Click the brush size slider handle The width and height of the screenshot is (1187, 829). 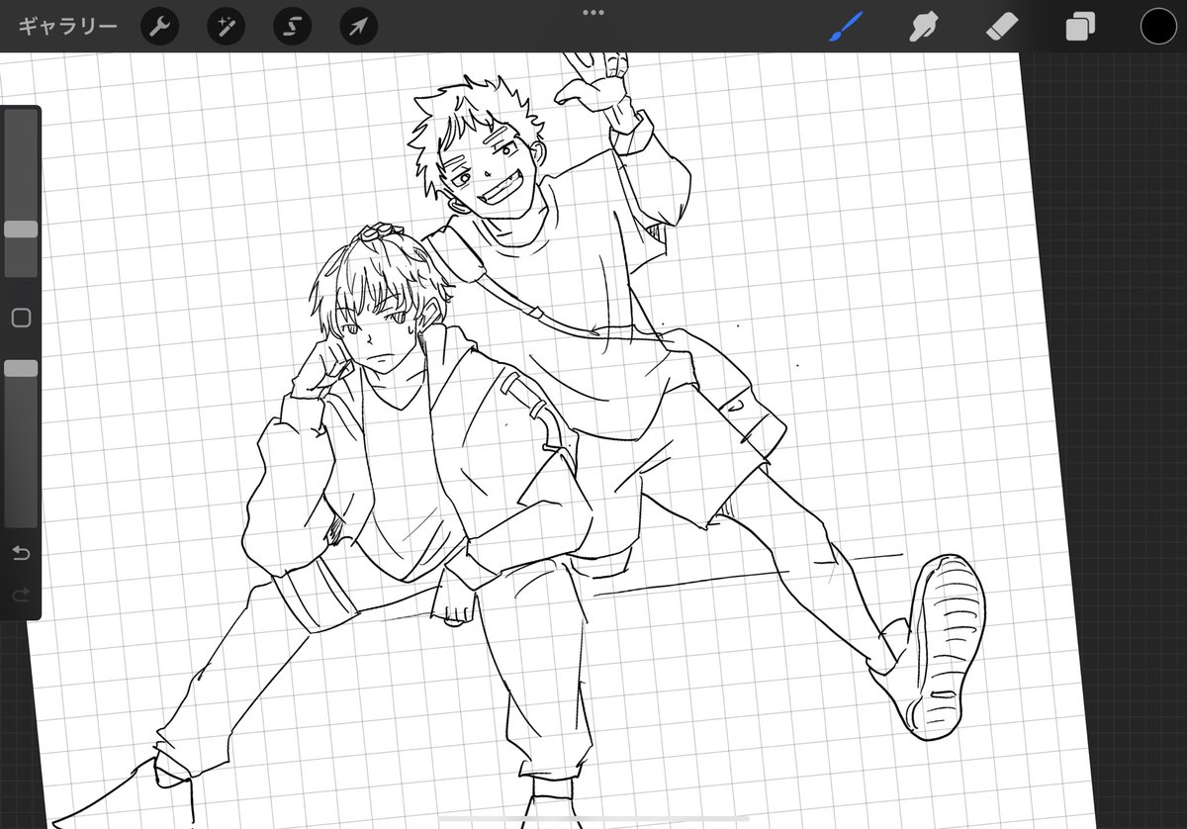[21, 229]
